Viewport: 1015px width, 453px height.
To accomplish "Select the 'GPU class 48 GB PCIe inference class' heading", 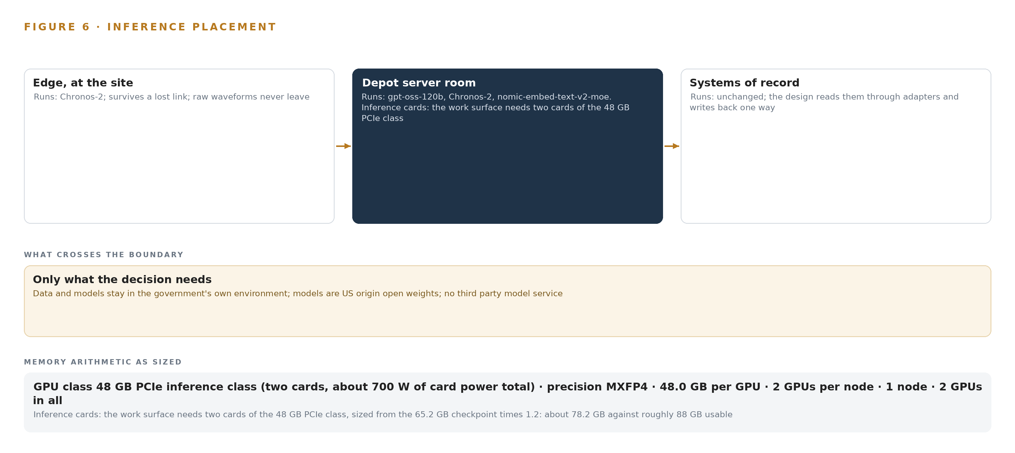I will point(507,394).
